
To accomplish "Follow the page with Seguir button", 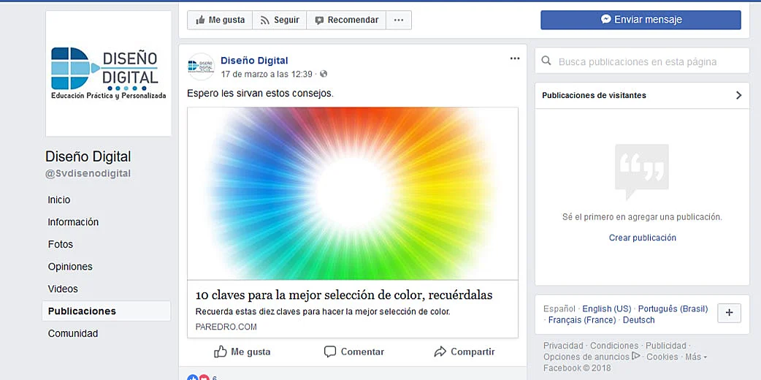I will click(280, 20).
